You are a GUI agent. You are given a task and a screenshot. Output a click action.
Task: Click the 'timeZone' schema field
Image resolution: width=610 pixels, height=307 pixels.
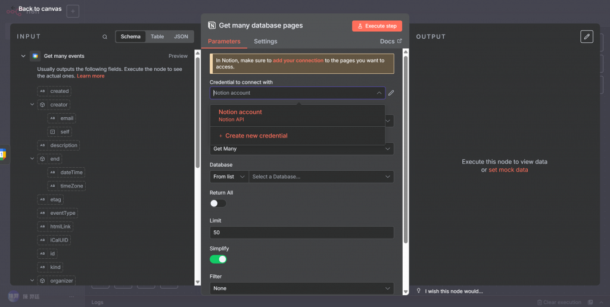(x=66, y=186)
